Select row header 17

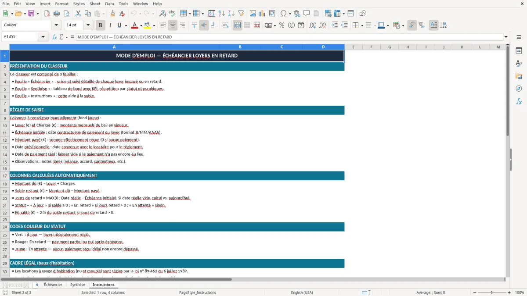[x=5, y=176]
